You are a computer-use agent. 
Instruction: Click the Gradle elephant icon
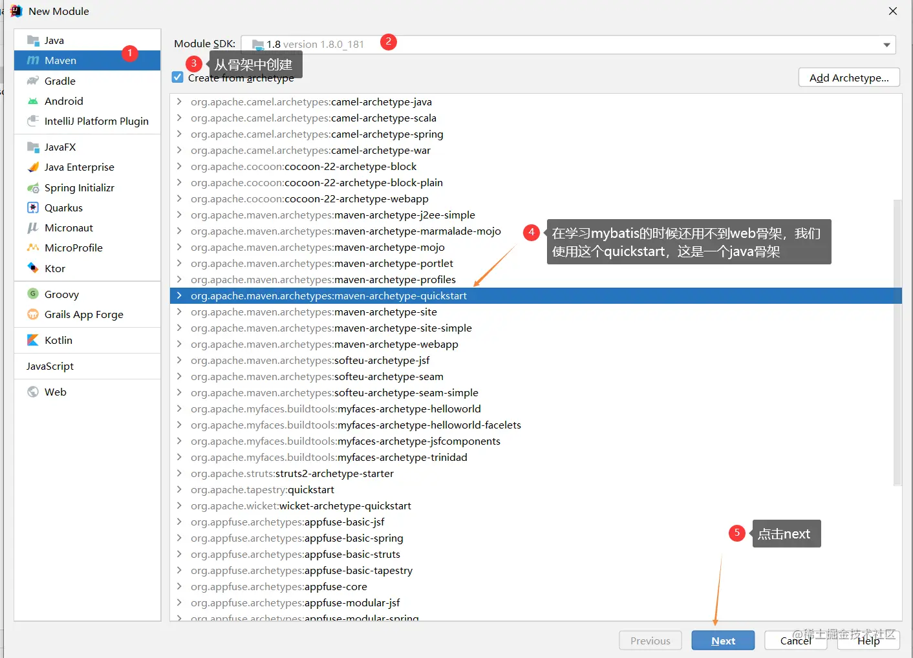tap(33, 81)
